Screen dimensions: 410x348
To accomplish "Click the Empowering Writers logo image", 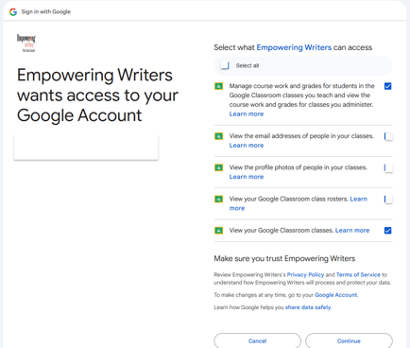I will coord(26,43).
